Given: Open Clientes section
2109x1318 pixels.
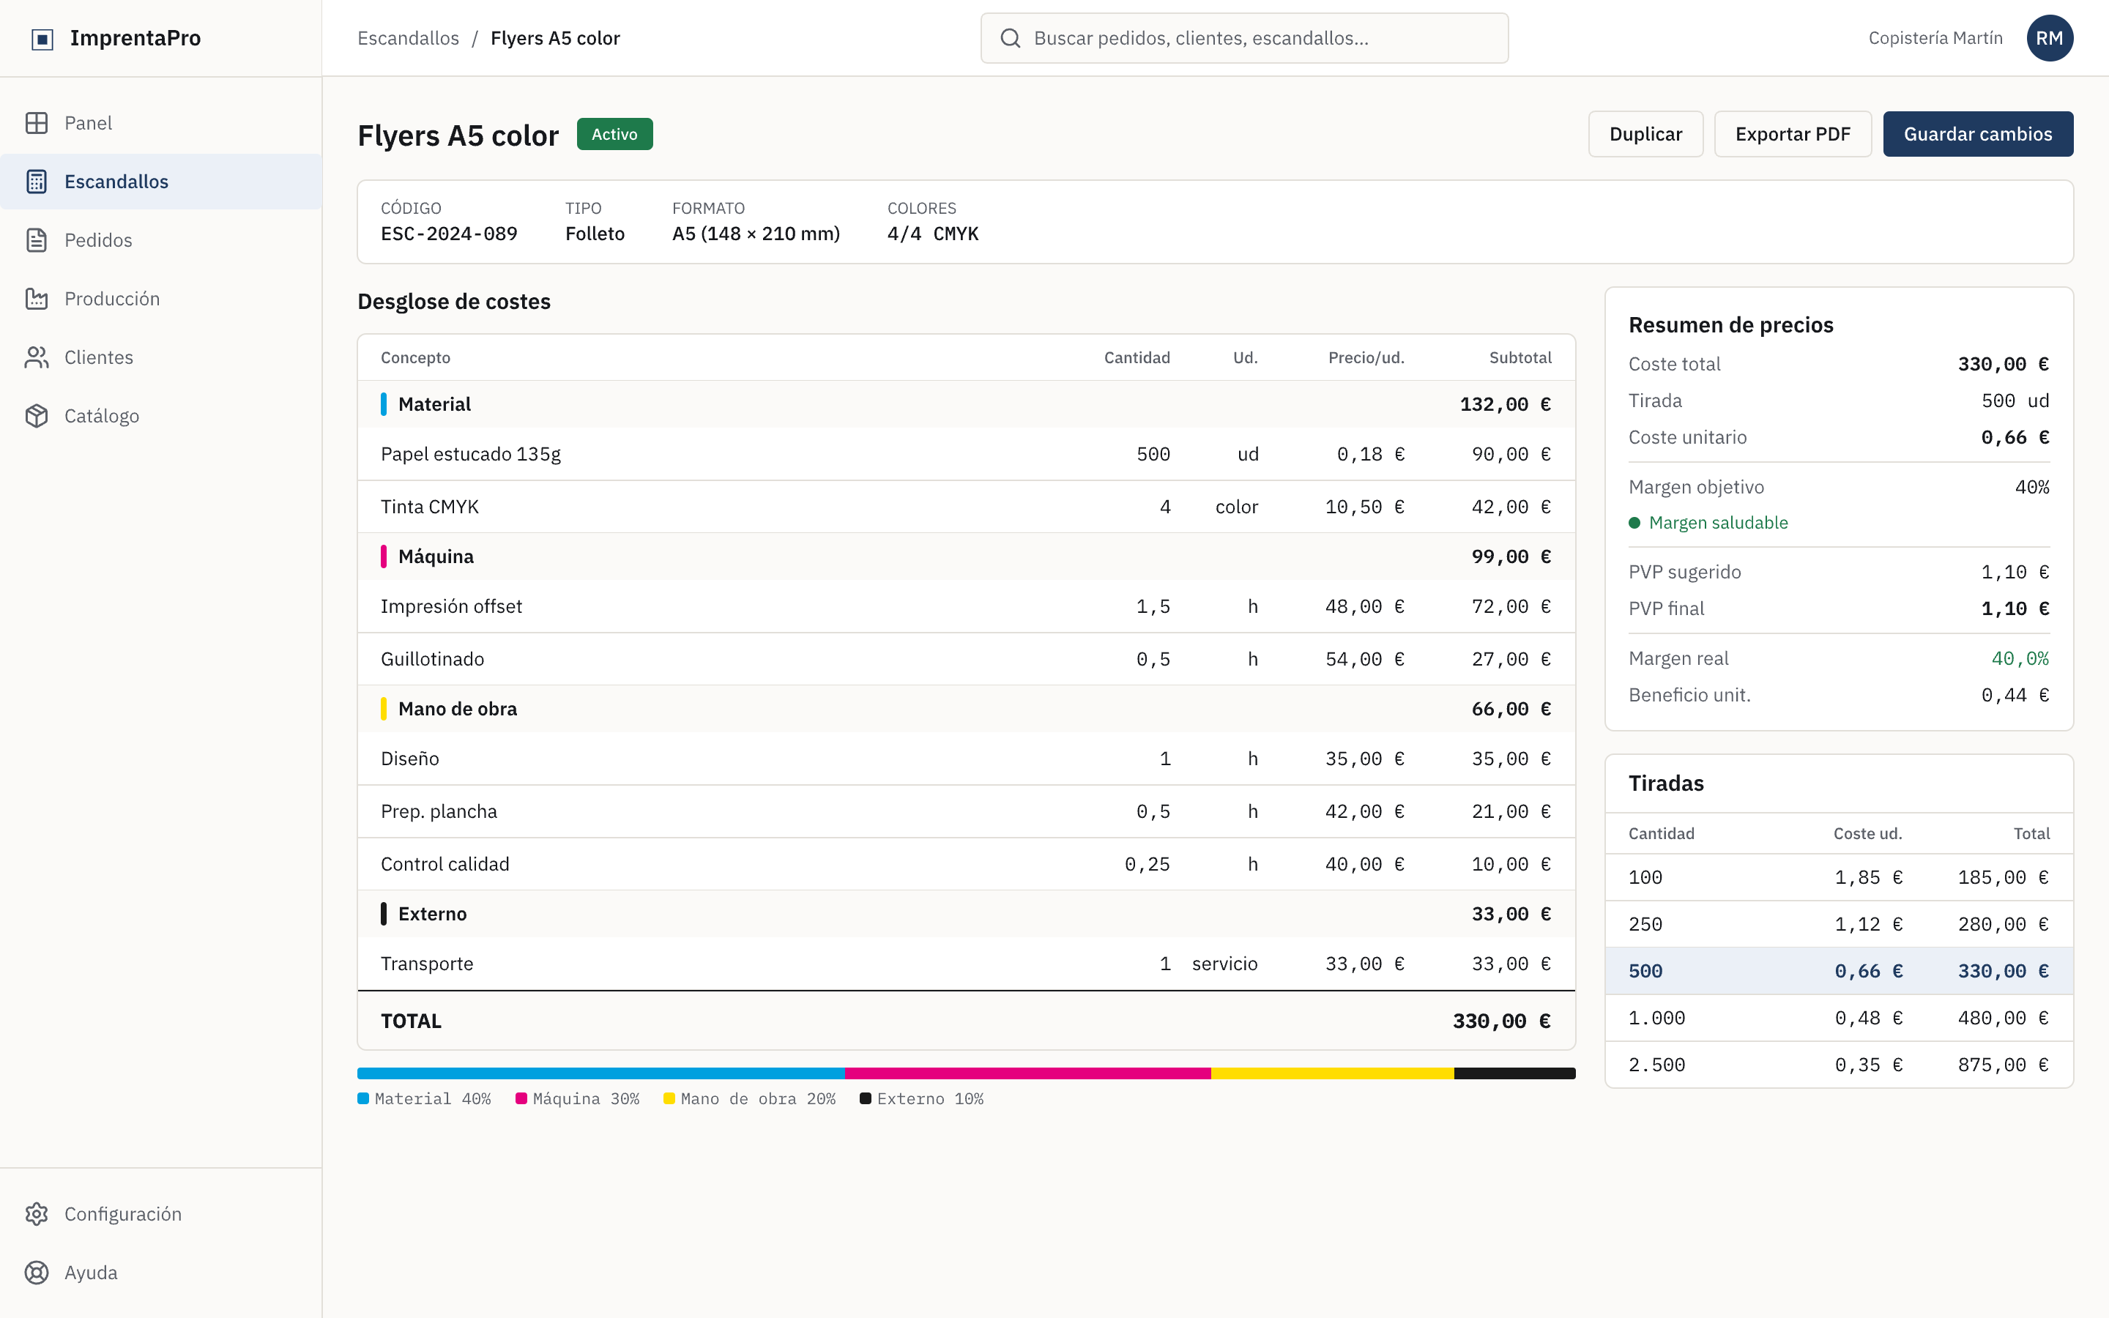Looking at the screenshot, I should [x=161, y=357].
